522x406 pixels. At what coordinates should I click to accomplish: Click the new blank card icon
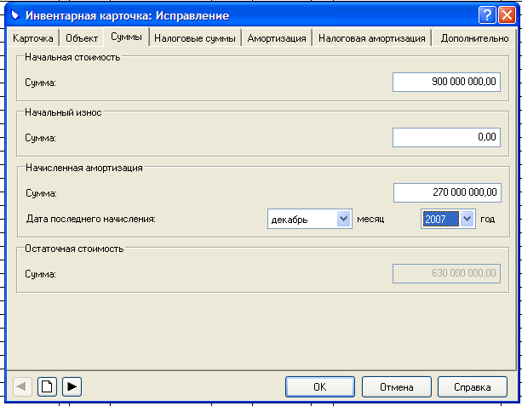[48, 386]
